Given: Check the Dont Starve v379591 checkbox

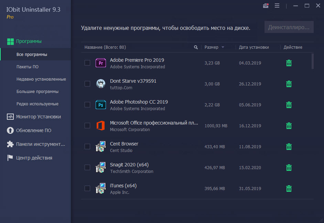Looking at the screenshot, I should [x=87, y=84].
